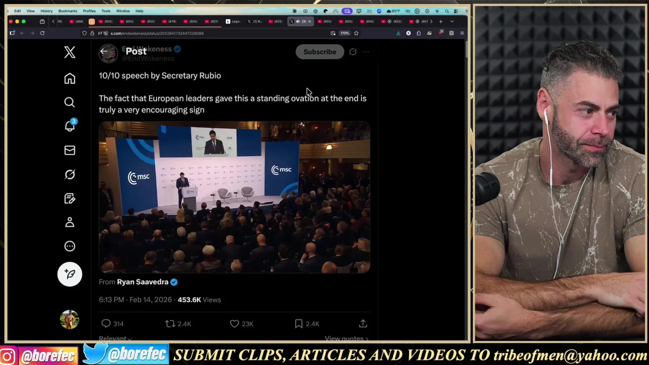Screen dimensions: 649x365
Task: Open the 6:13 PM Feb 14, 2026 timestamp
Action: [x=135, y=300]
